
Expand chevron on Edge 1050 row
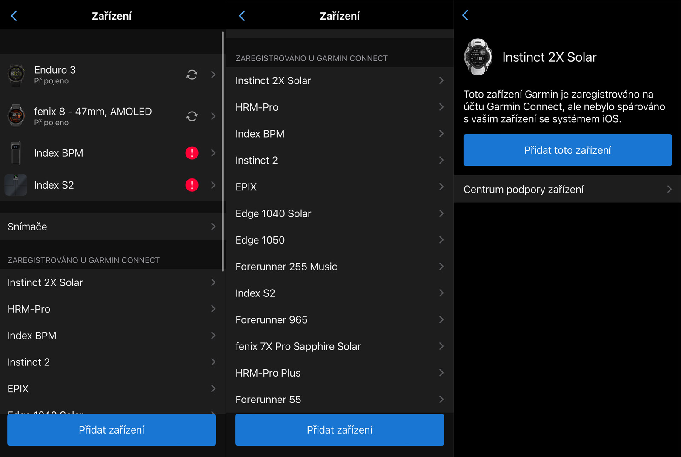point(441,240)
